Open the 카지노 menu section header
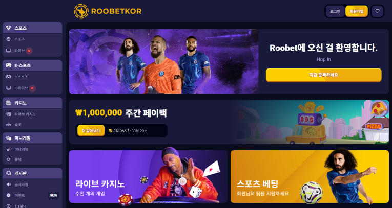Screen dimensions: 392x208 32,103
